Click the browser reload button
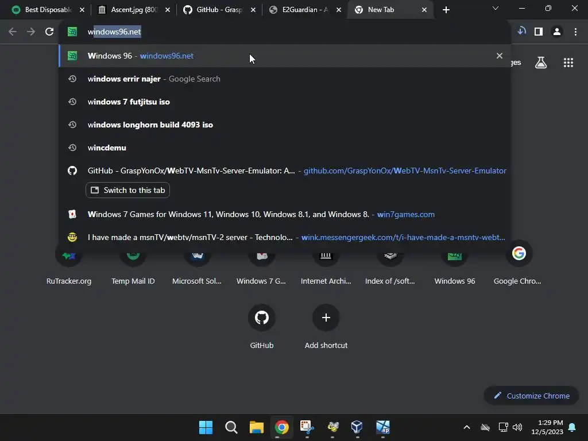Screen dimensions: 588x441 (49, 32)
